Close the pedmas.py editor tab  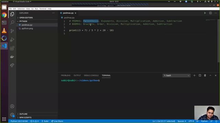tap(76, 13)
